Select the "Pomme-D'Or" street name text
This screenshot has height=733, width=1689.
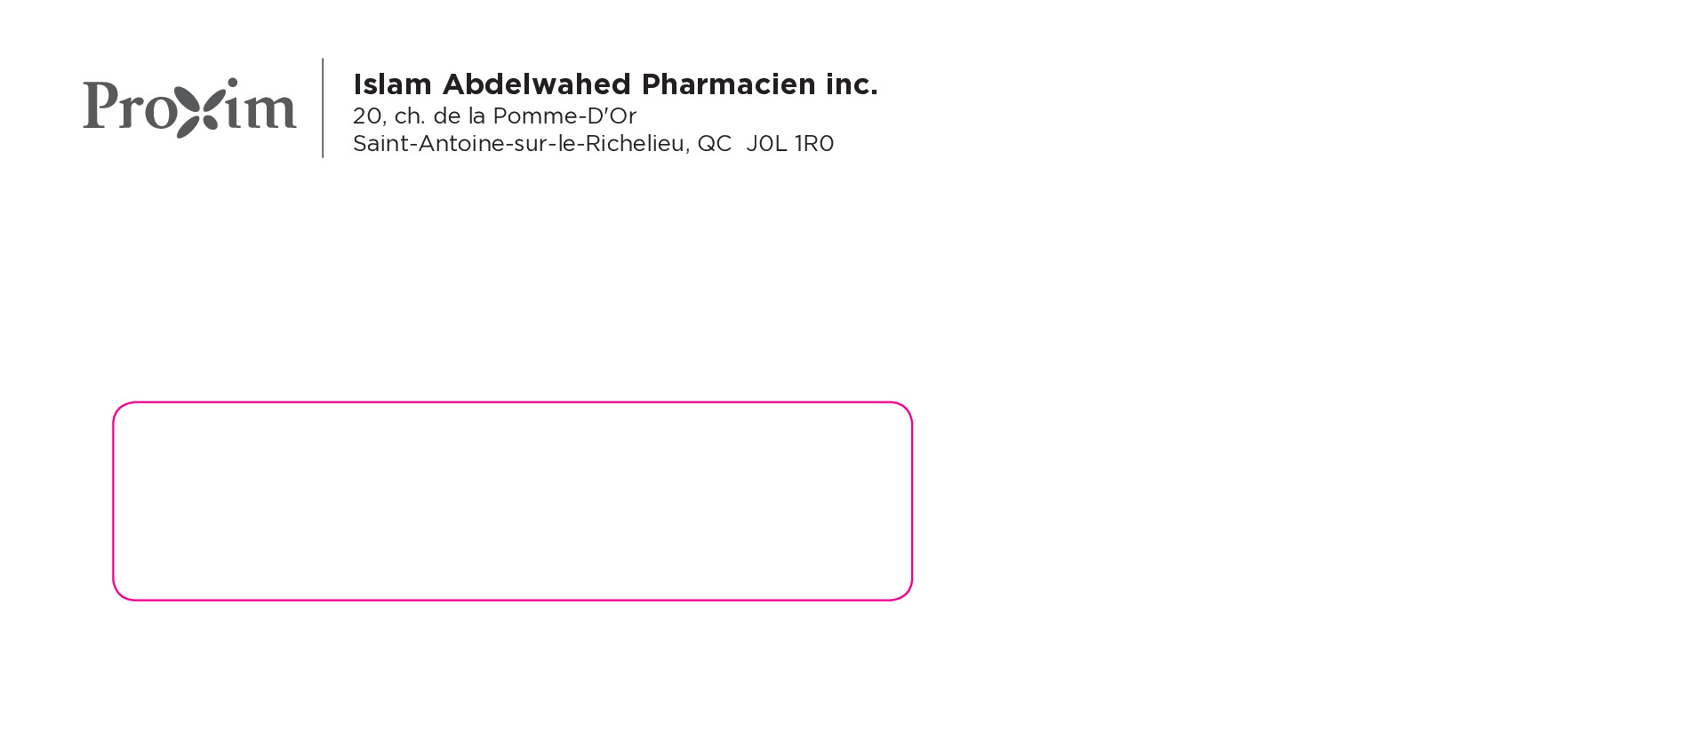click(x=564, y=116)
